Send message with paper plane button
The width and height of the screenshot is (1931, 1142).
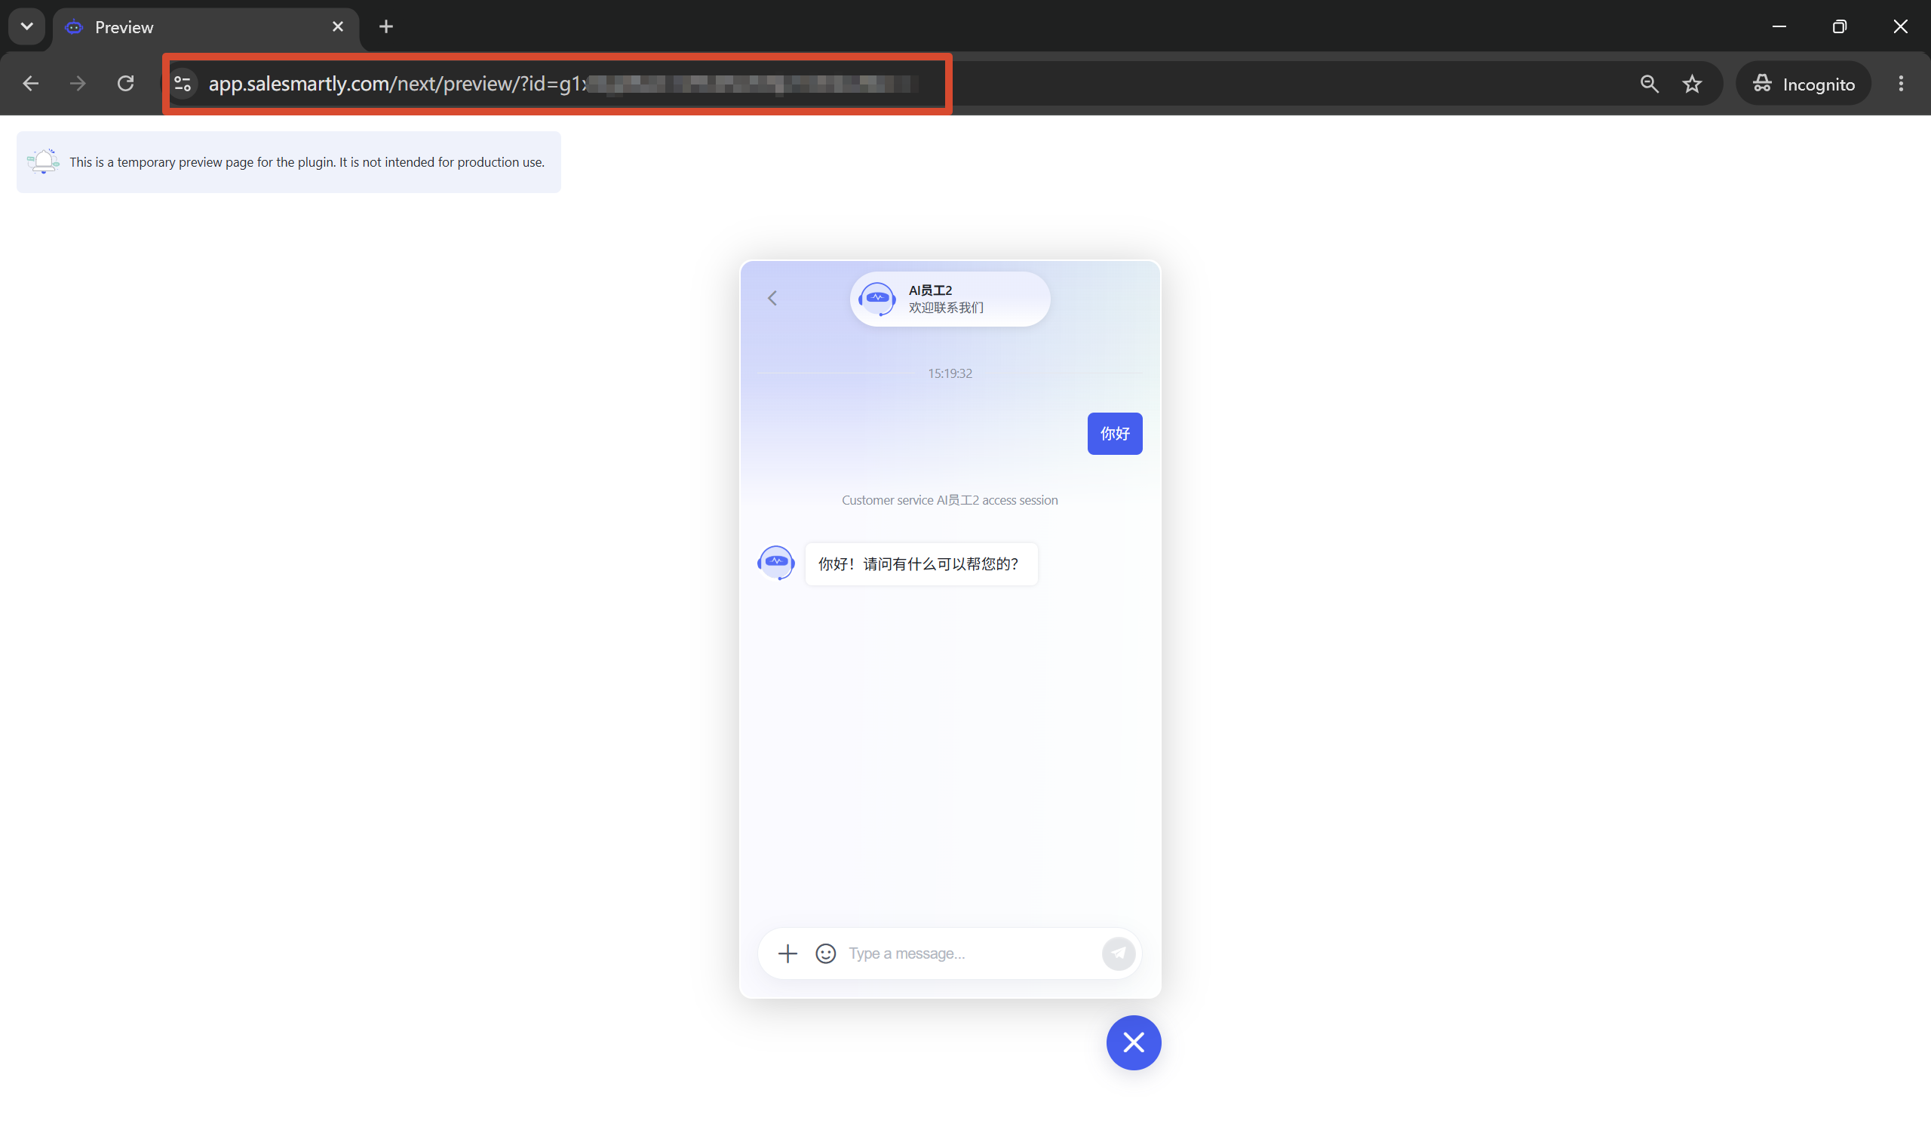(1118, 953)
